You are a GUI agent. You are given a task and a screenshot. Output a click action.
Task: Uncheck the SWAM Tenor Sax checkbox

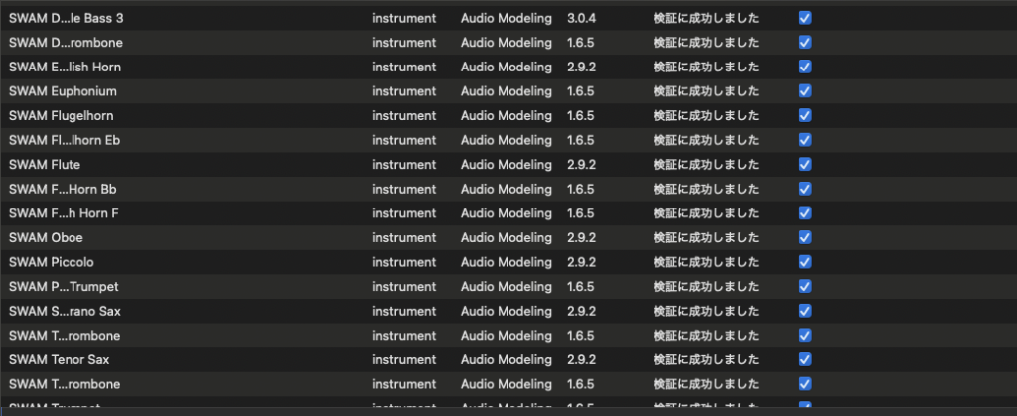pos(805,359)
